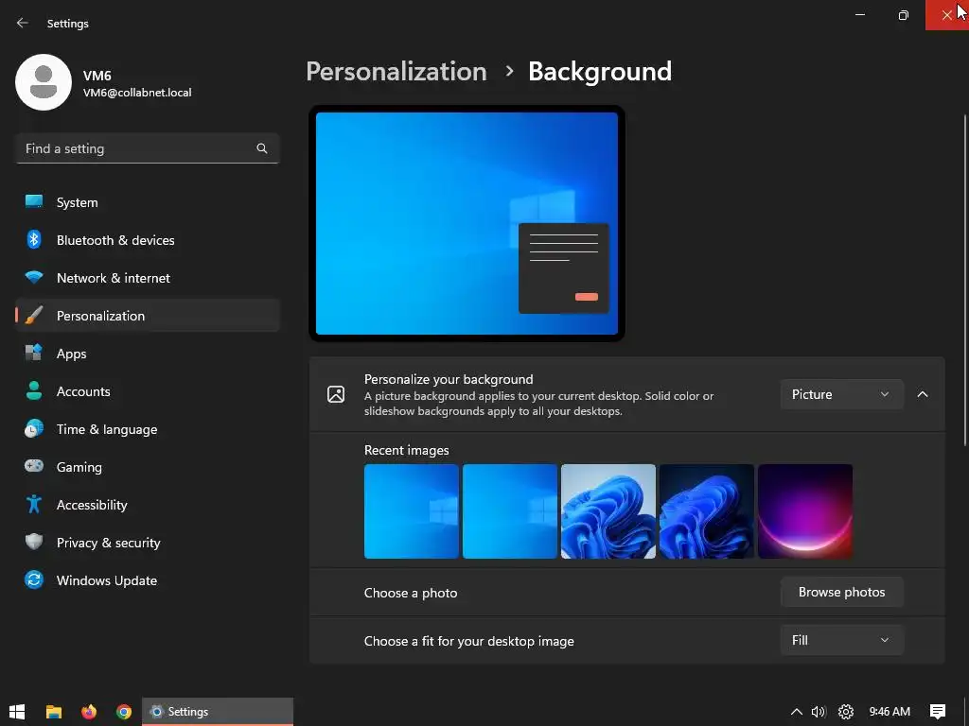
Task: Go to Windows Update page
Action: (x=149, y=579)
